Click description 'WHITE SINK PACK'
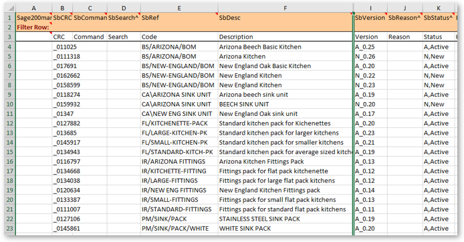 tap(285, 229)
